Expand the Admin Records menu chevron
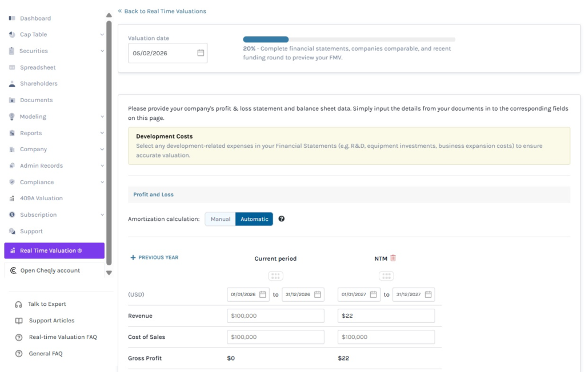This screenshot has width=585, height=372. 102,165
